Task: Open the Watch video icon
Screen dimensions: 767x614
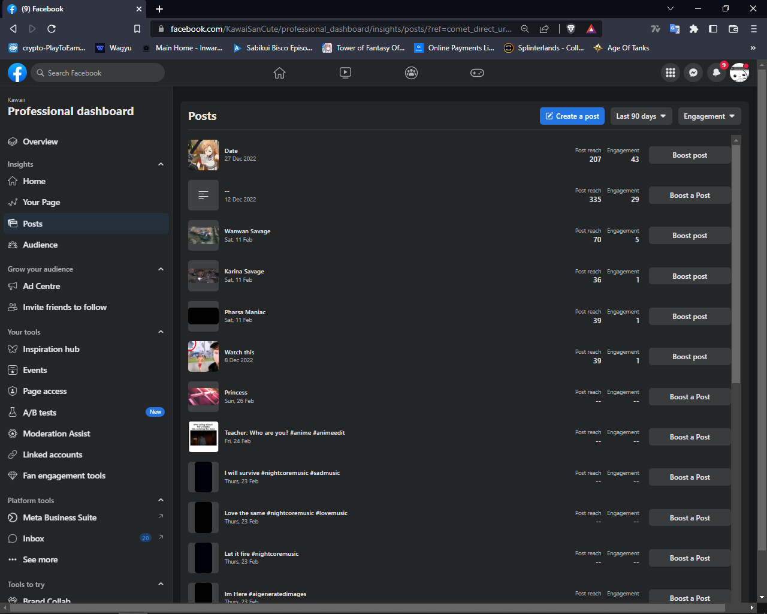Action: [345, 73]
